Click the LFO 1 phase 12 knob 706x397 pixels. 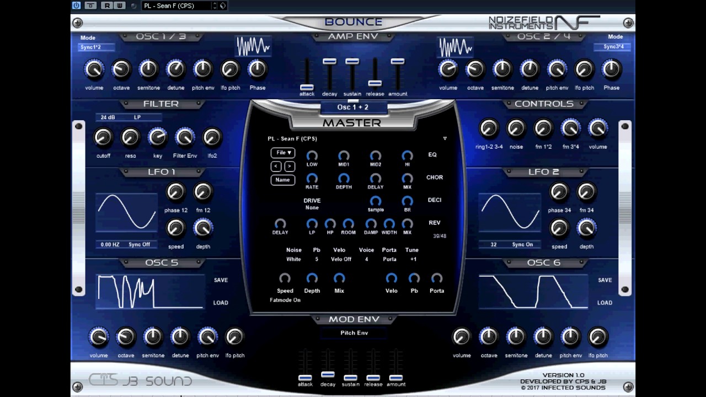click(x=175, y=192)
